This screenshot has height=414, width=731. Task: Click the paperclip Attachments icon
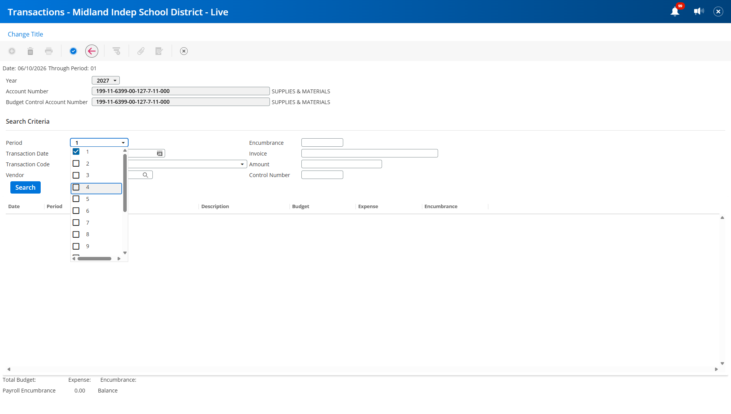click(141, 51)
